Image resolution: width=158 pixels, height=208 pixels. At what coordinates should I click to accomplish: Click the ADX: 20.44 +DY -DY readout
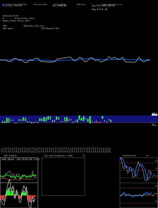click(20, 159)
